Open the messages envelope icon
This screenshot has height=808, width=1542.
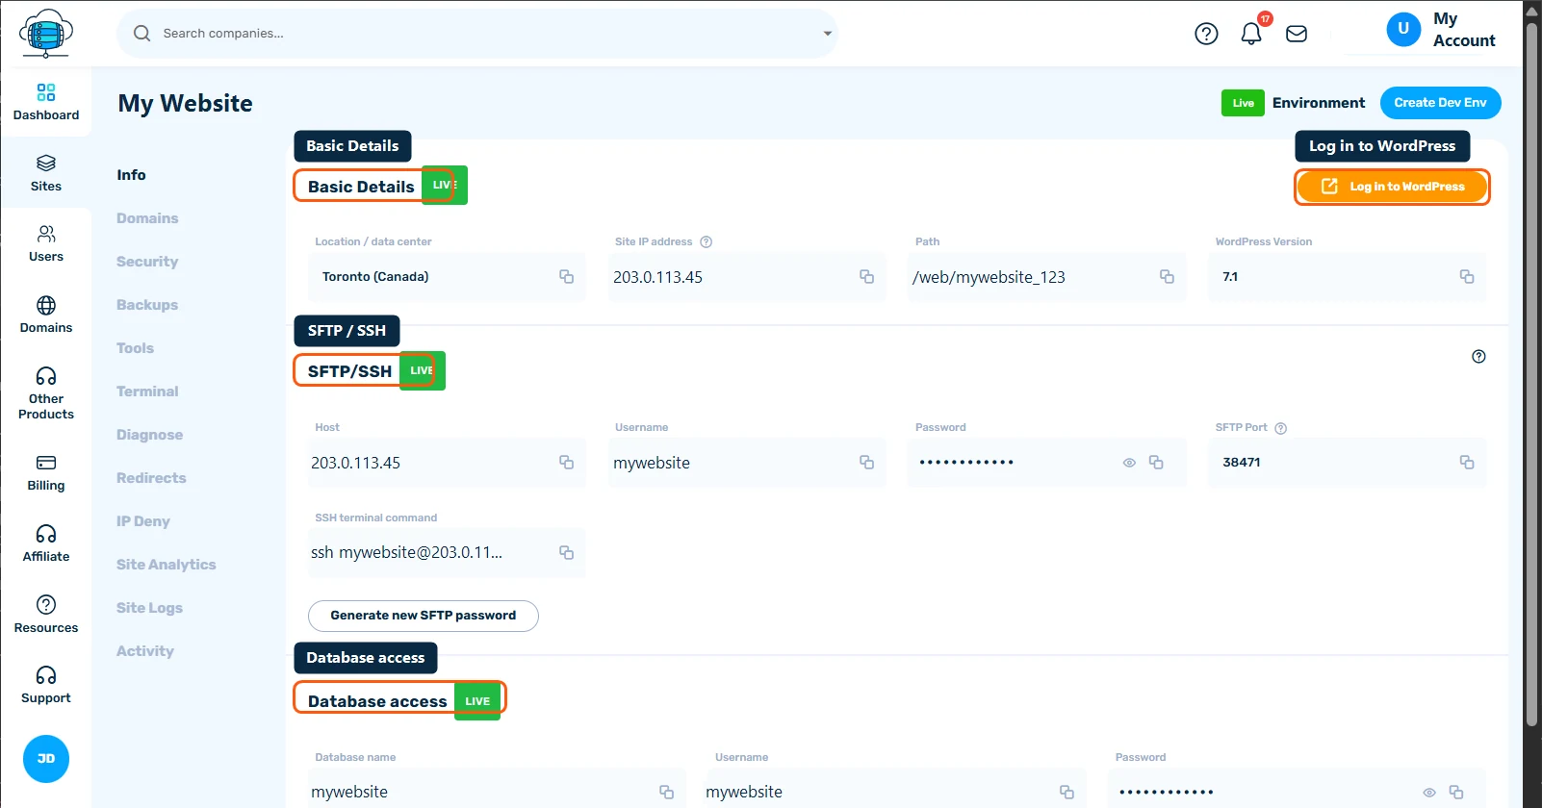pyautogui.click(x=1297, y=34)
